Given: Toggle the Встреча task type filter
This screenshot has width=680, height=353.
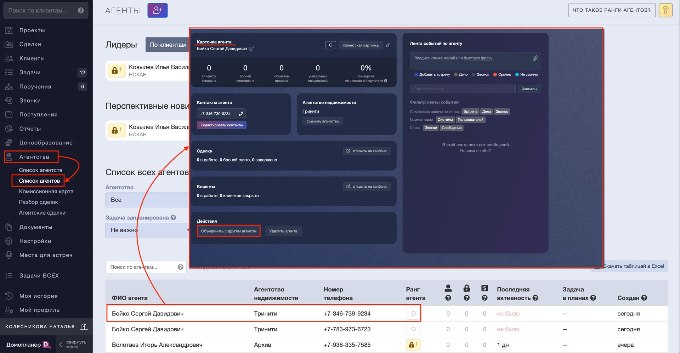Looking at the screenshot, I should click(x=470, y=112).
